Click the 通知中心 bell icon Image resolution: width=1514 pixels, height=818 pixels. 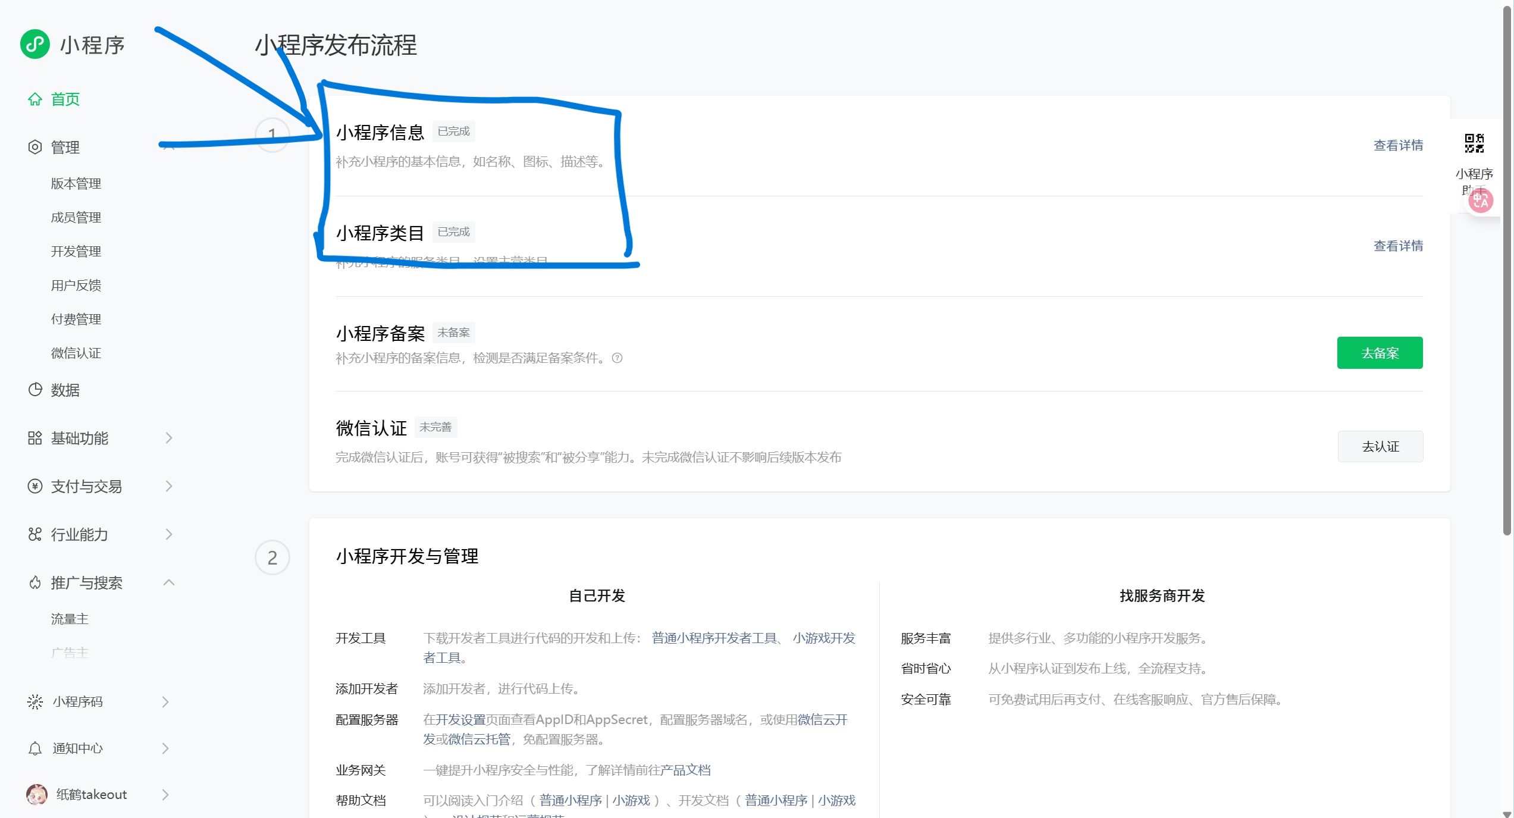(x=35, y=748)
